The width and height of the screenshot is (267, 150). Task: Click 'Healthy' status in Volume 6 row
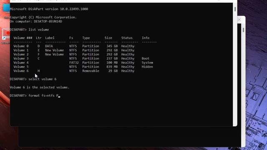[128, 71]
